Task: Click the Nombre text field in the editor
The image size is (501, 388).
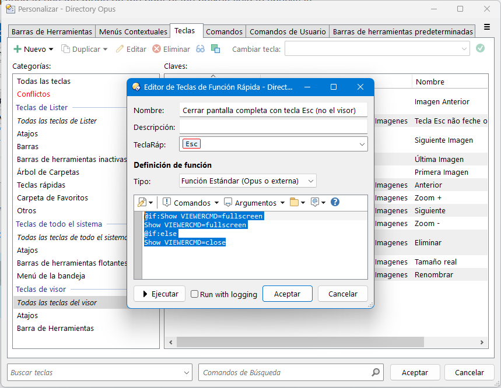Action: pyautogui.click(x=274, y=110)
